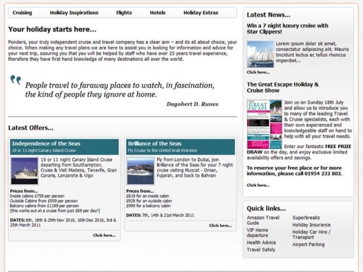
Task: Click the Independence of the Seas ship photo
Action: pos(25,171)
